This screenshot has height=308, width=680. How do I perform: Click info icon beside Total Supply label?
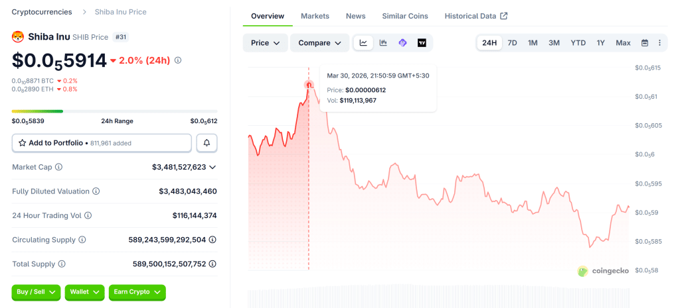tap(62, 264)
